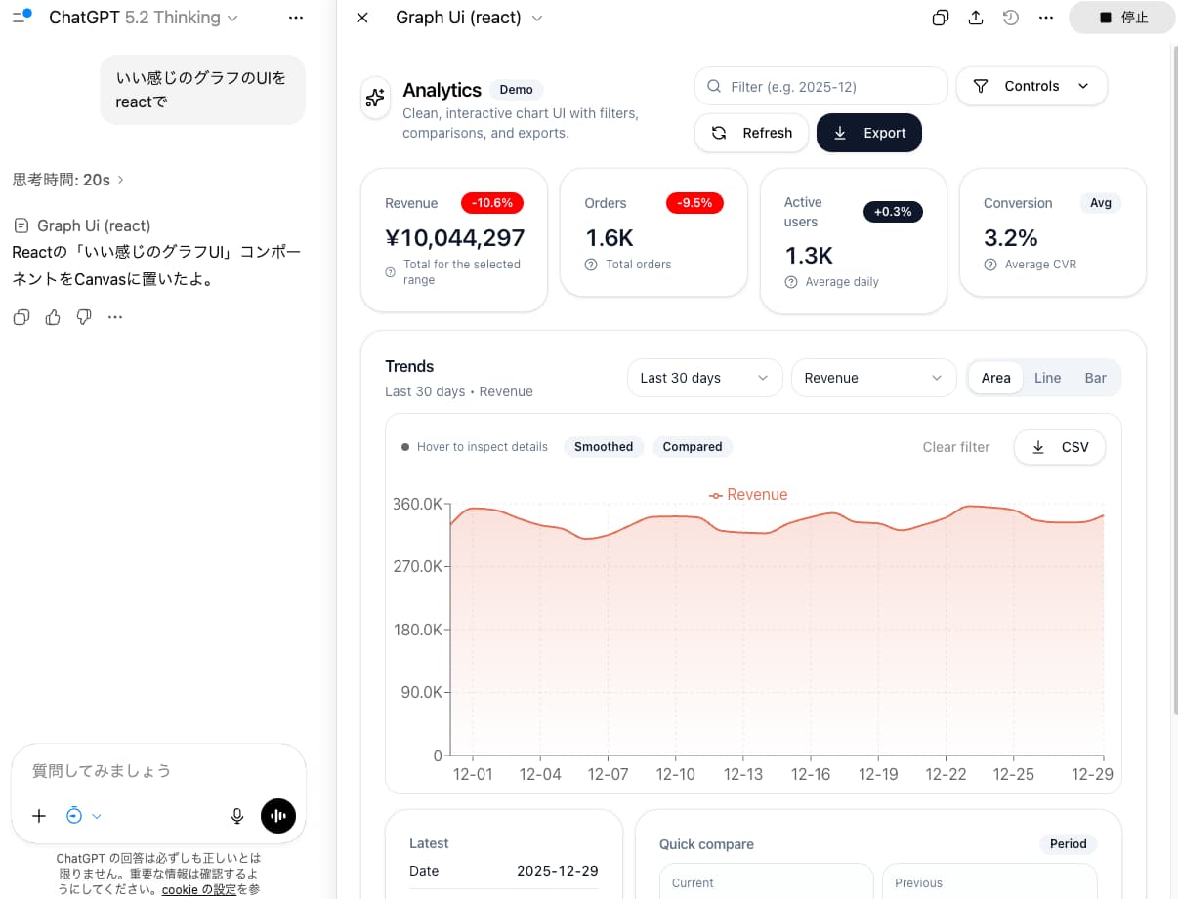This screenshot has width=1178, height=899.
Task: Click the Filter input field
Action: (820, 86)
